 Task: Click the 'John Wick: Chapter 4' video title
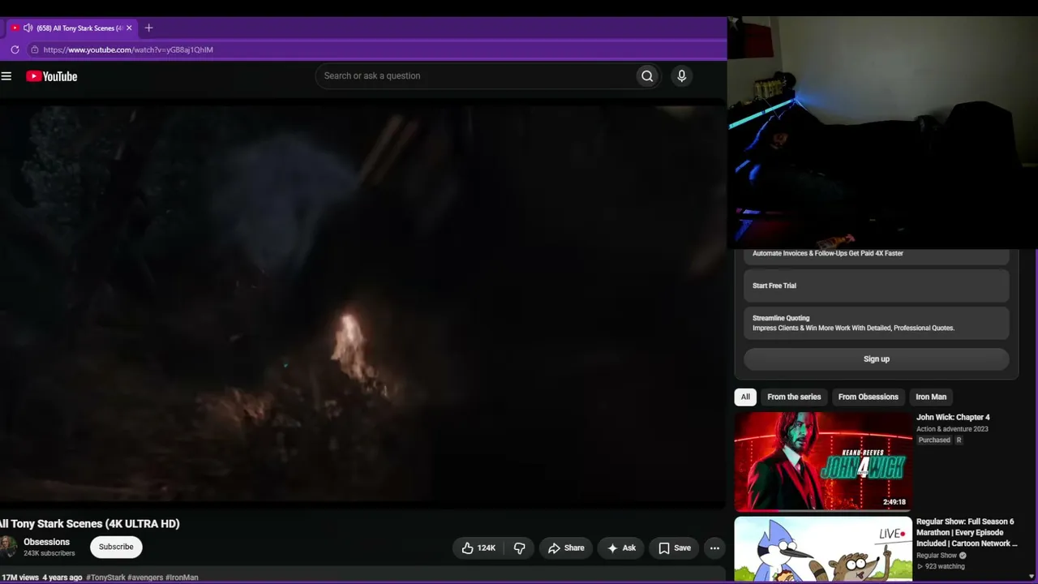(x=953, y=418)
